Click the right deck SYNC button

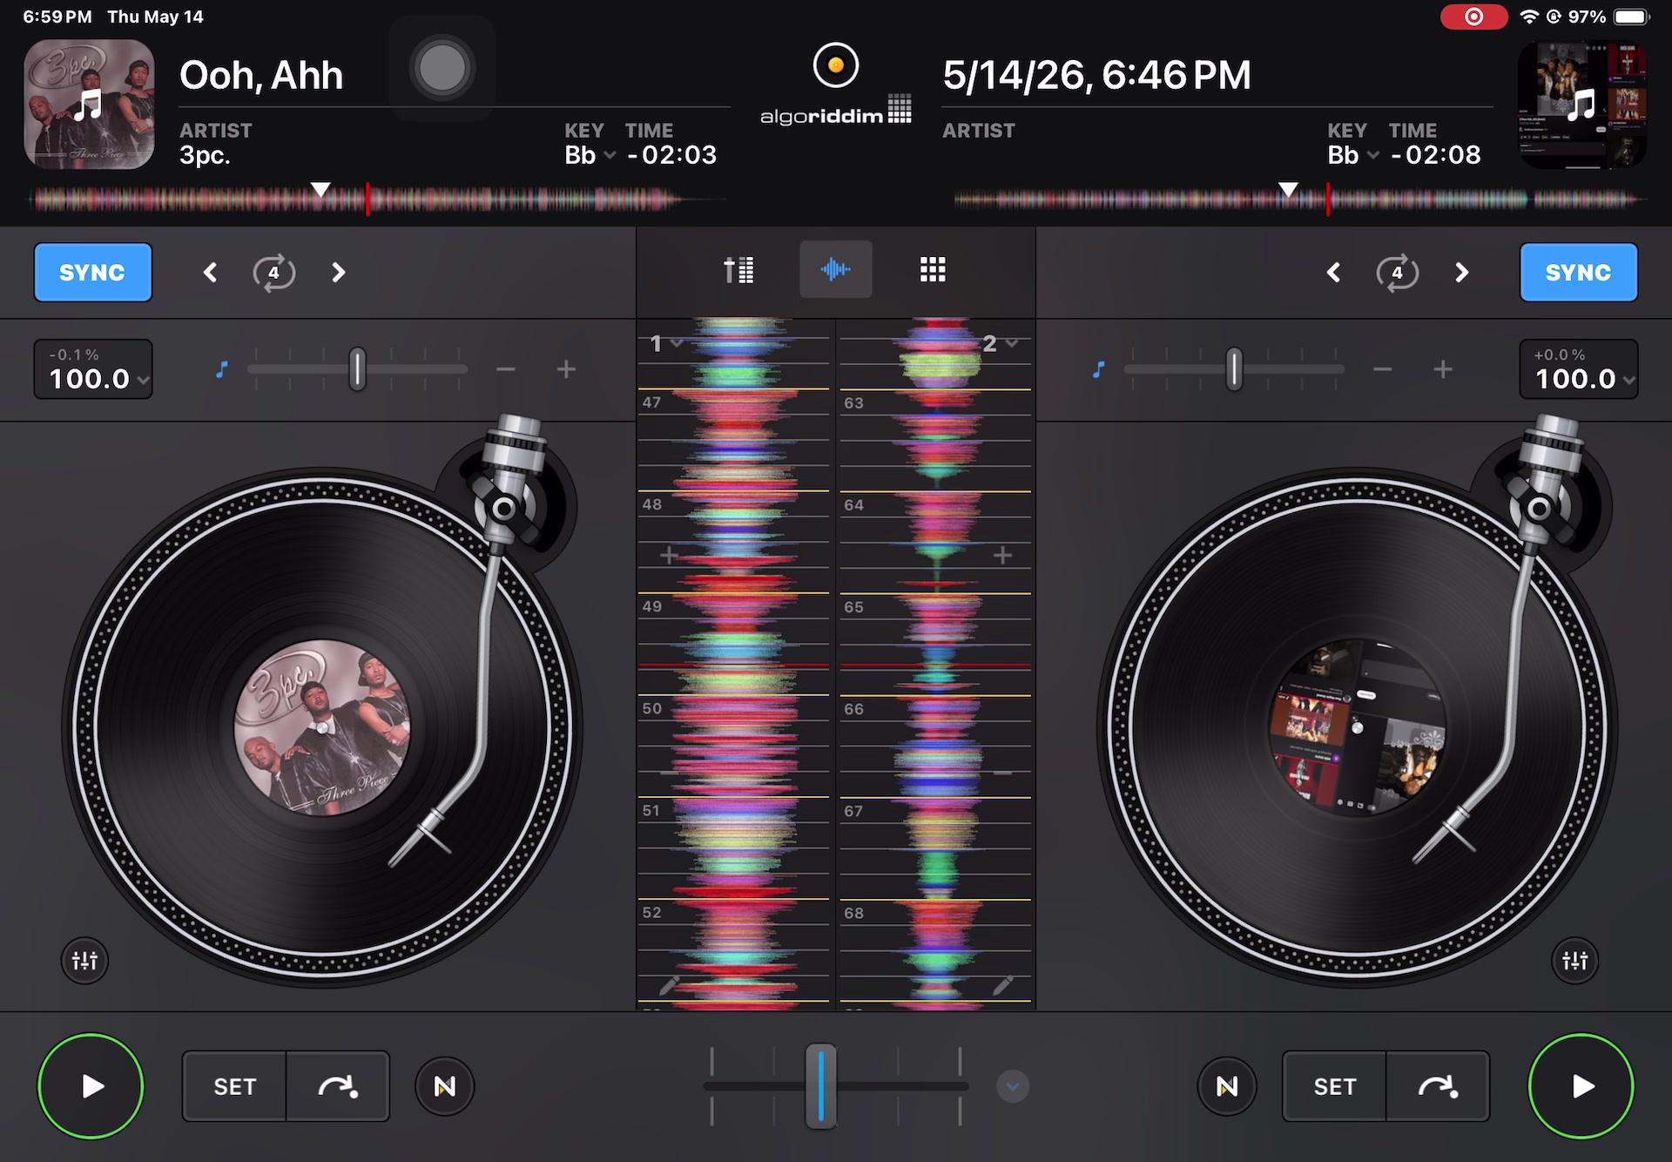(1578, 273)
